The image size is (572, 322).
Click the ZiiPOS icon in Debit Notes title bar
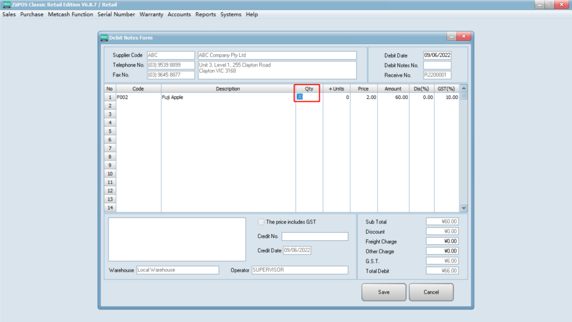pyautogui.click(x=104, y=37)
